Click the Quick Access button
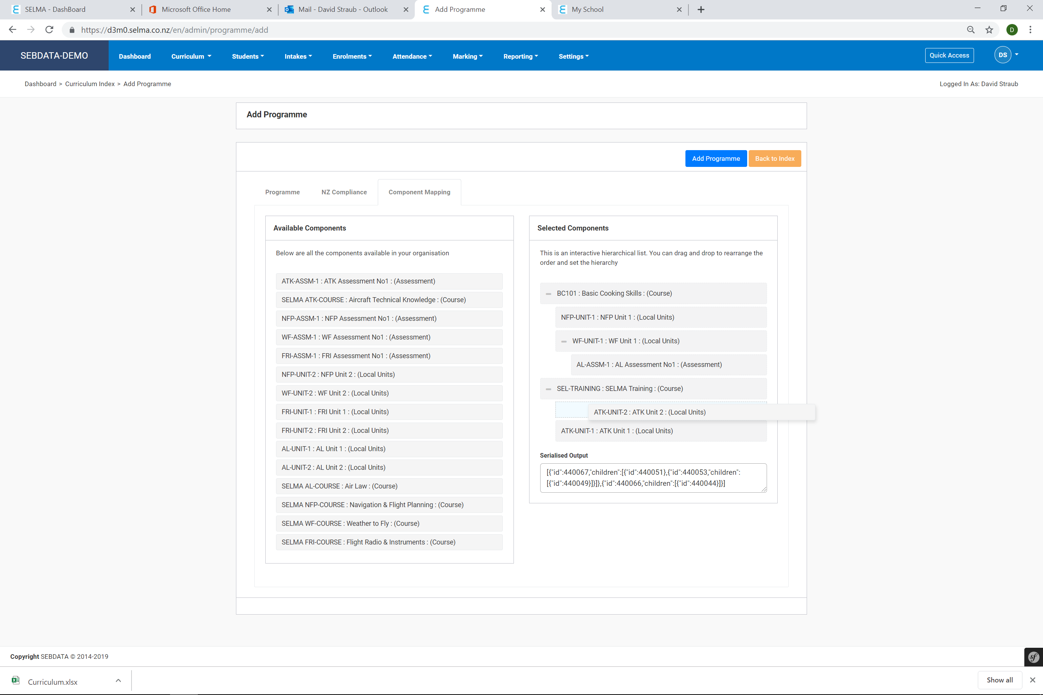Image resolution: width=1043 pixels, height=695 pixels. [x=949, y=55]
